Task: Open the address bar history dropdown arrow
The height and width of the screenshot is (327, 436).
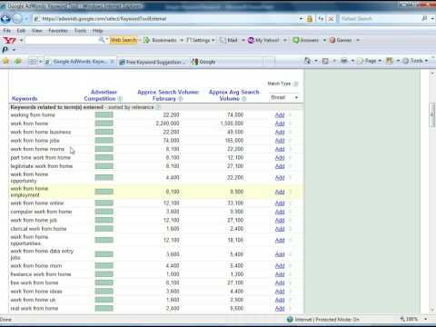Action: tap(301, 19)
